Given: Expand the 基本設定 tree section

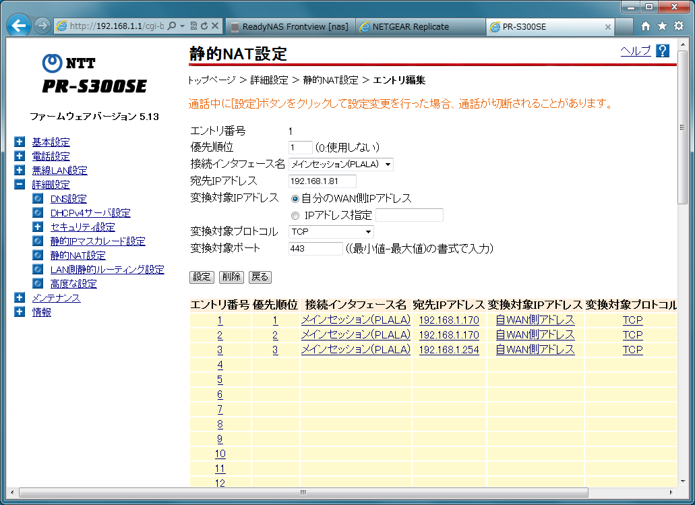Looking at the screenshot, I should (x=20, y=142).
